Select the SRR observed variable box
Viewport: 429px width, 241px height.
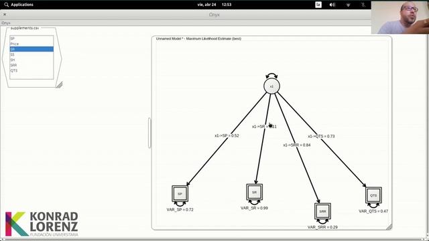point(322,212)
